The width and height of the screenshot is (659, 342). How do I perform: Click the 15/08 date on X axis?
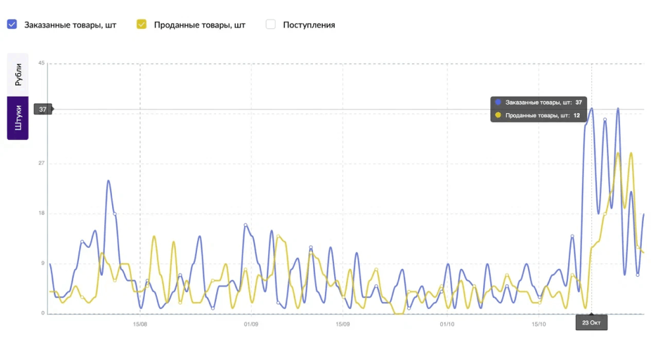(140, 324)
